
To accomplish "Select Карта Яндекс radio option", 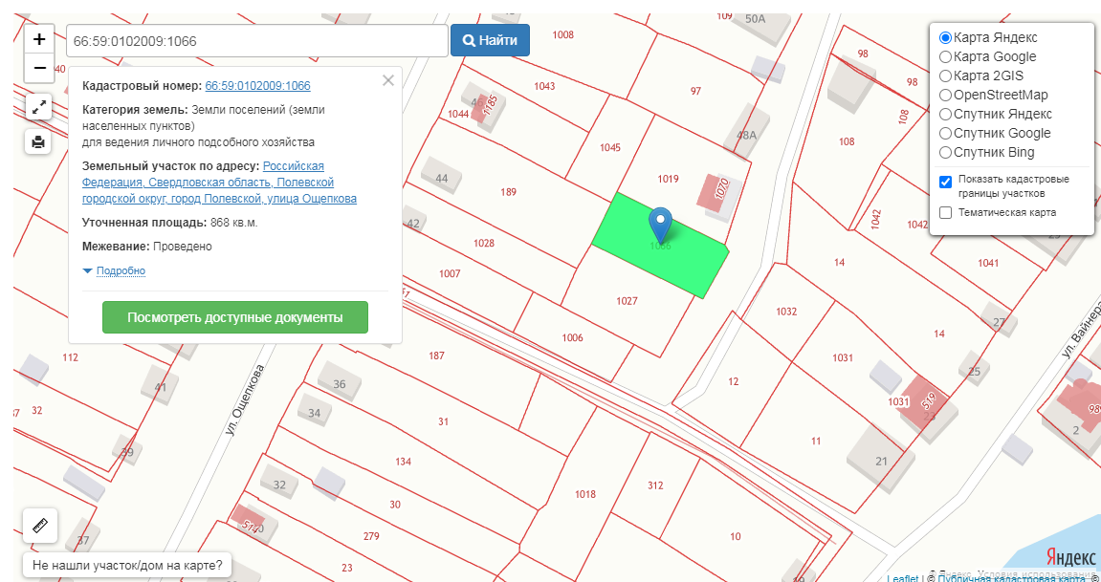I will (x=946, y=38).
